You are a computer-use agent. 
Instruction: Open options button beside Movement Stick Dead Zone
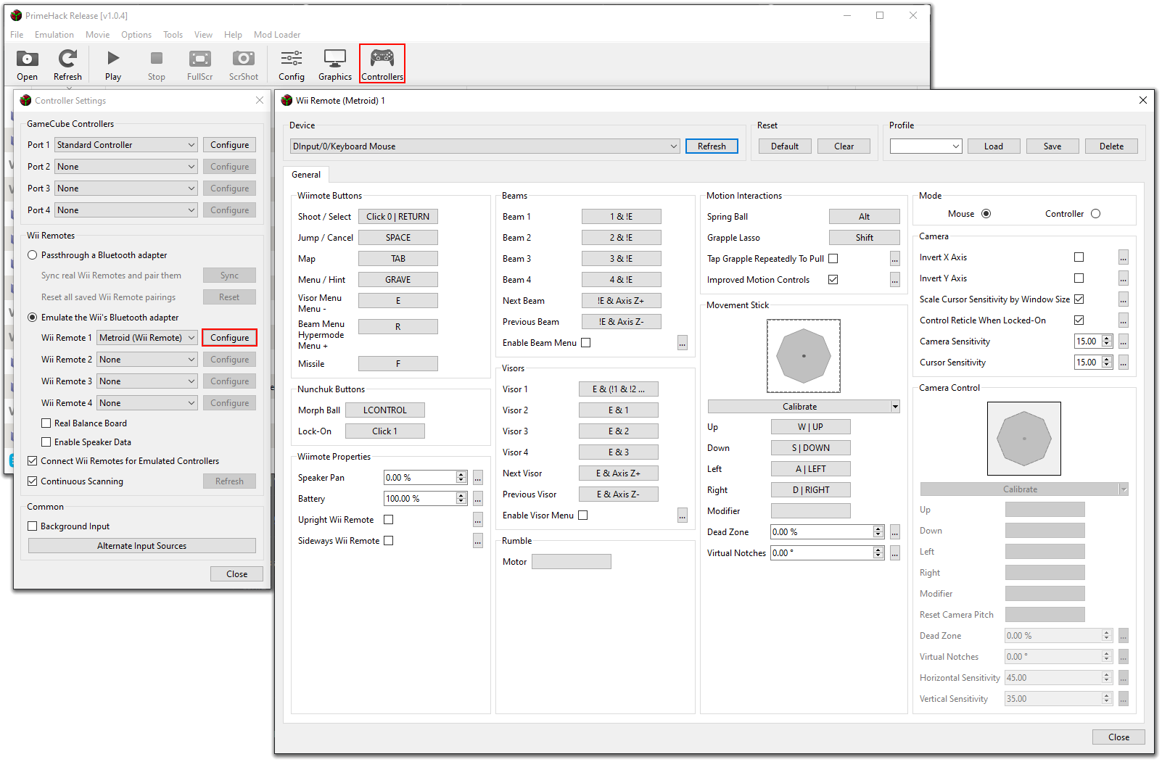coord(895,532)
